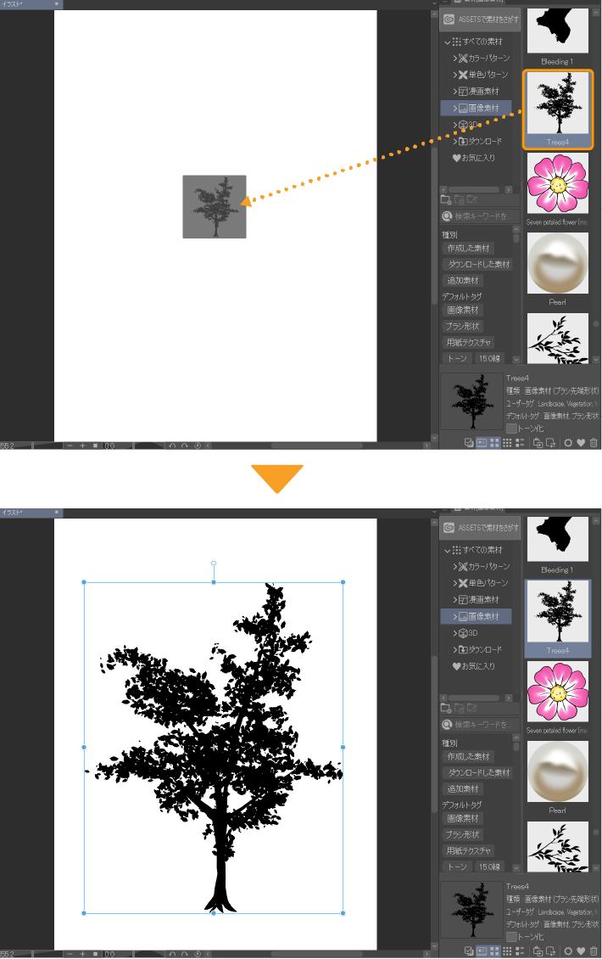
Task: Click the ブラシ形状 tag in the lower screenshot
Action: coord(463,834)
